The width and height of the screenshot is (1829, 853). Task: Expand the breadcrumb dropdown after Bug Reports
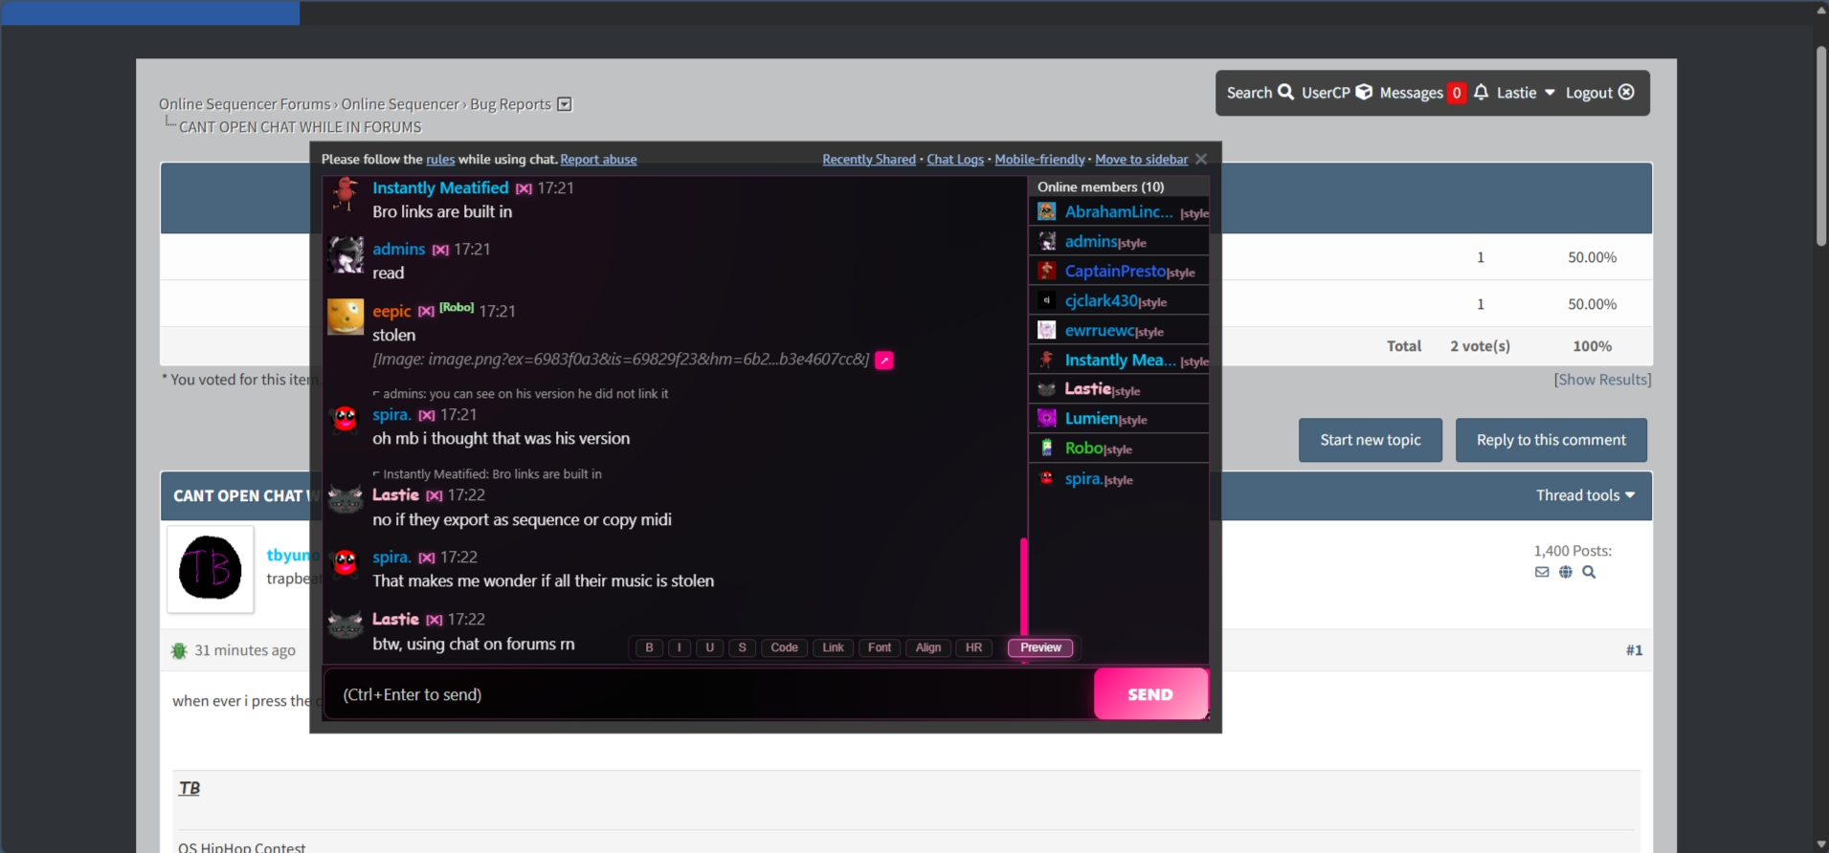tap(565, 104)
